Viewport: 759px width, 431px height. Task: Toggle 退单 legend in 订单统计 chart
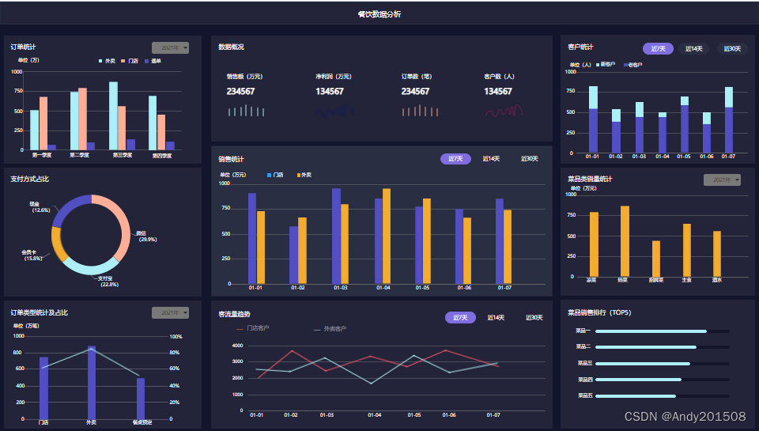click(x=153, y=61)
